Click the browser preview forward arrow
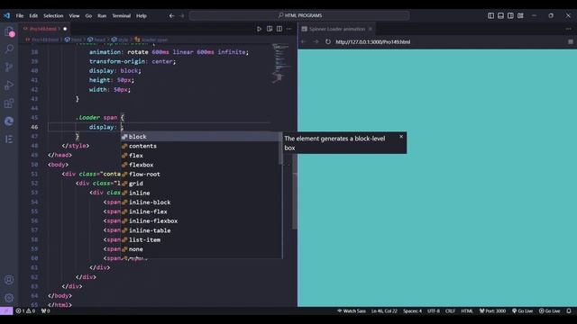Image resolution: width=577 pixels, height=324 pixels. coord(316,42)
